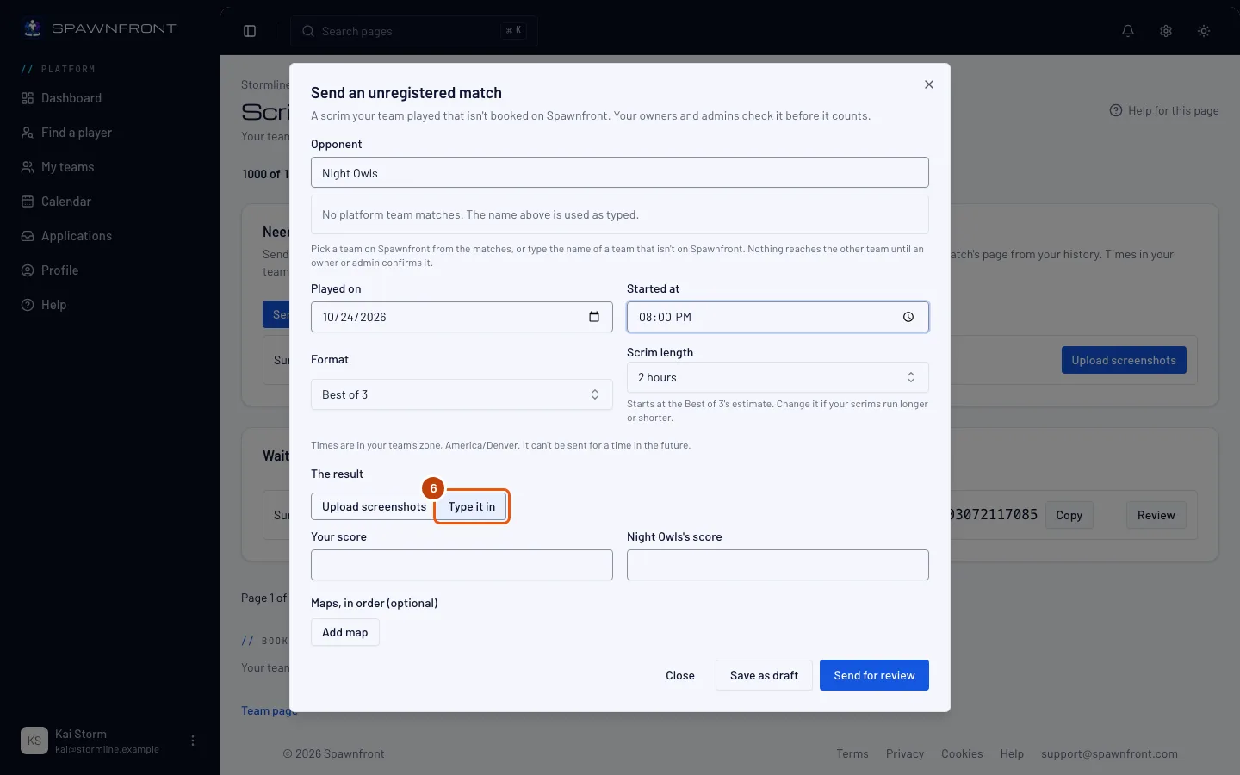
Task: Click the Calendar sidebar icon
Action: coord(28,201)
